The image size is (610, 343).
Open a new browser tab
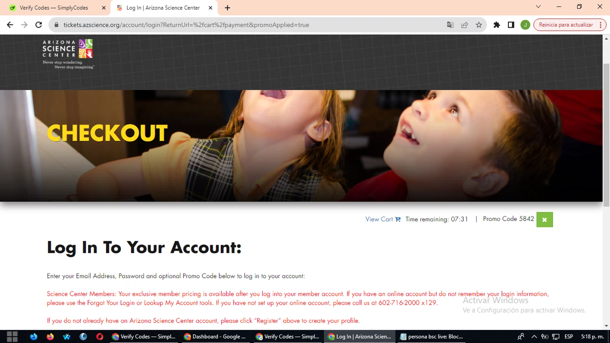click(x=227, y=8)
